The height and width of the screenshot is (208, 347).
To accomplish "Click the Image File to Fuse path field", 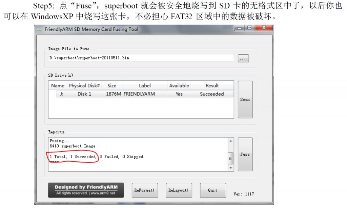I will pos(141,58).
